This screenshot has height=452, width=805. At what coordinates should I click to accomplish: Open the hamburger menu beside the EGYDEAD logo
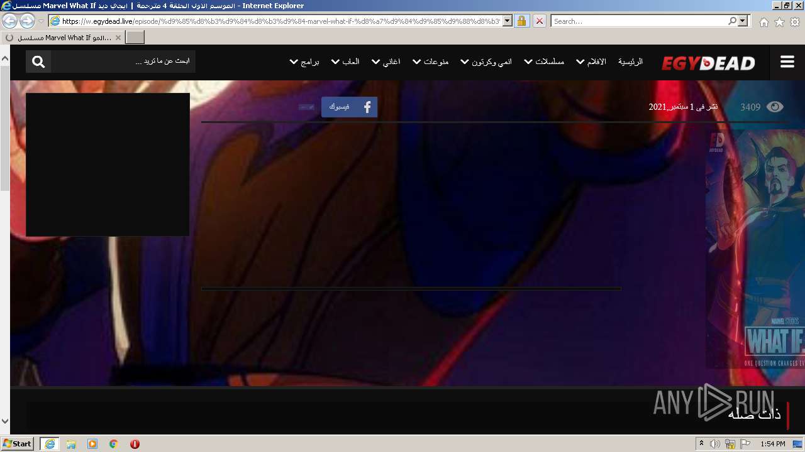[787, 62]
